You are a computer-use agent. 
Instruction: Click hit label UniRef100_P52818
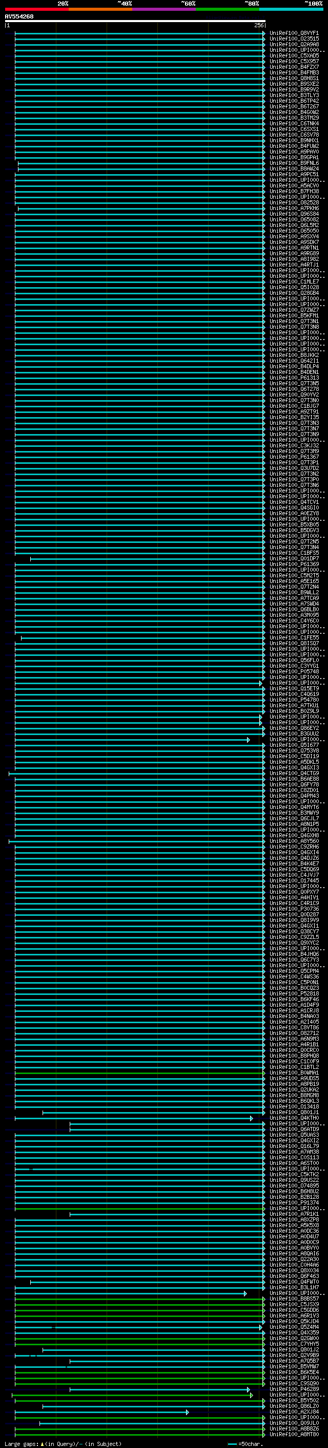[x=294, y=993]
